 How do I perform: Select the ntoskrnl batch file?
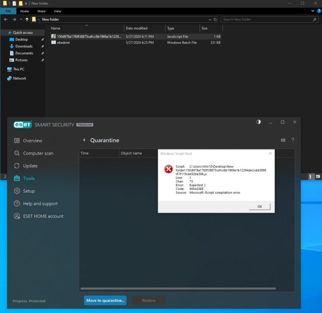136,43
